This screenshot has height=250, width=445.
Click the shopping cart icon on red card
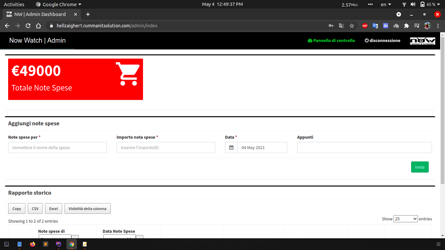click(x=128, y=74)
